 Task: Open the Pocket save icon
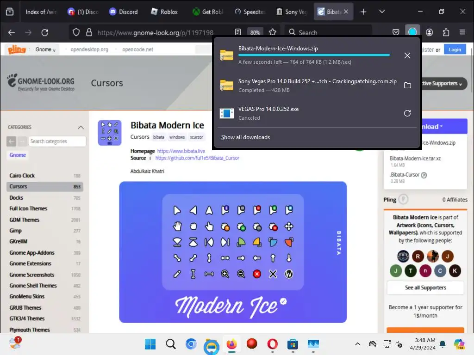coord(396,32)
